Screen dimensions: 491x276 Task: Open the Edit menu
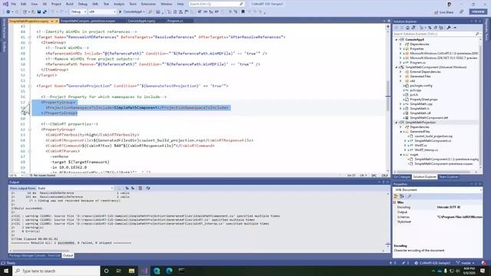(24, 4)
